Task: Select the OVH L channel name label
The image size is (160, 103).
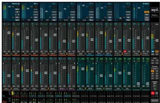Action: click(44, 54)
